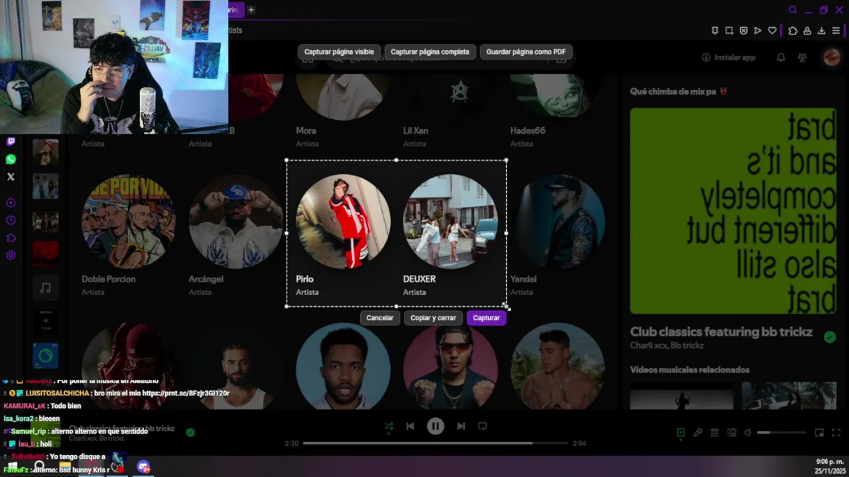Open Club classics featuring bb trickz title
This screenshot has height=477, width=849.
721,332
